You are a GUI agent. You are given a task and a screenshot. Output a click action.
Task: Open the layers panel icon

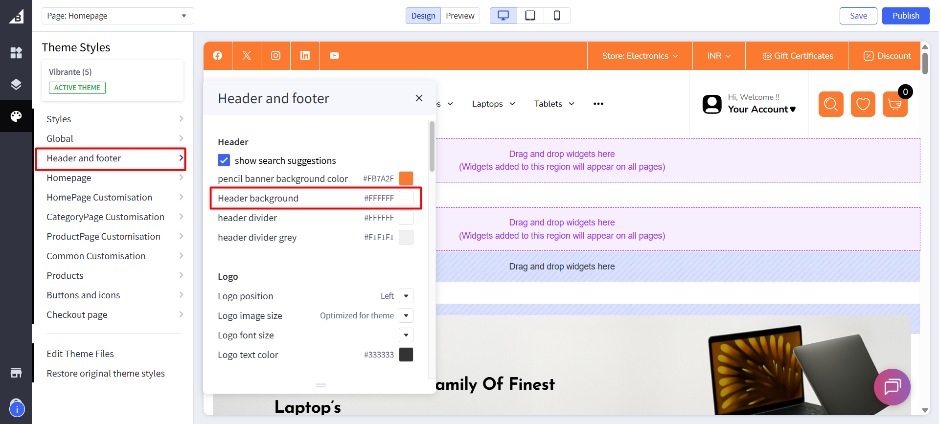click(x=16, y=85)
